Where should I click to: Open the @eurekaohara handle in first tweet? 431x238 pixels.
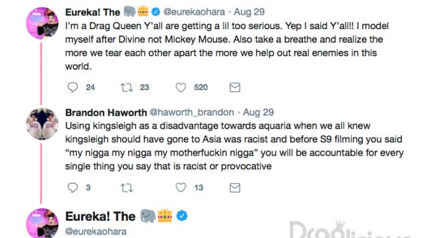coord(194,12)
